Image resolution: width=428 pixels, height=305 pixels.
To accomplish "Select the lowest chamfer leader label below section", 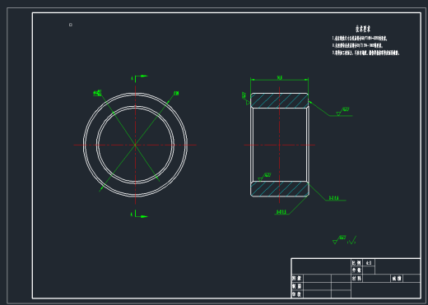I will click(281, 212).
